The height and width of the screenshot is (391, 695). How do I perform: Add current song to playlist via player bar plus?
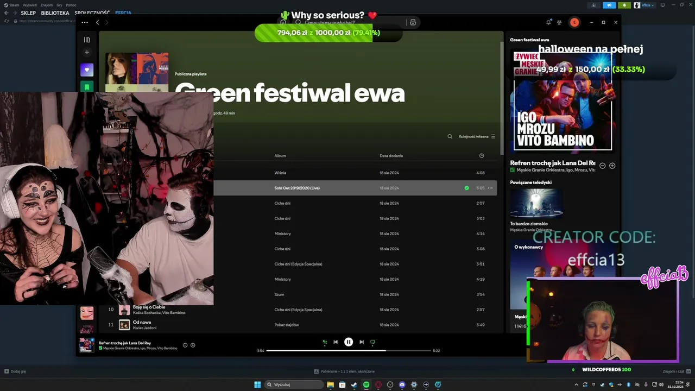tap(193, 345)
